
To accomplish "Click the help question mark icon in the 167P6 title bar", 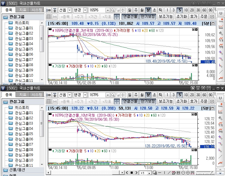I will pos(209,88).
